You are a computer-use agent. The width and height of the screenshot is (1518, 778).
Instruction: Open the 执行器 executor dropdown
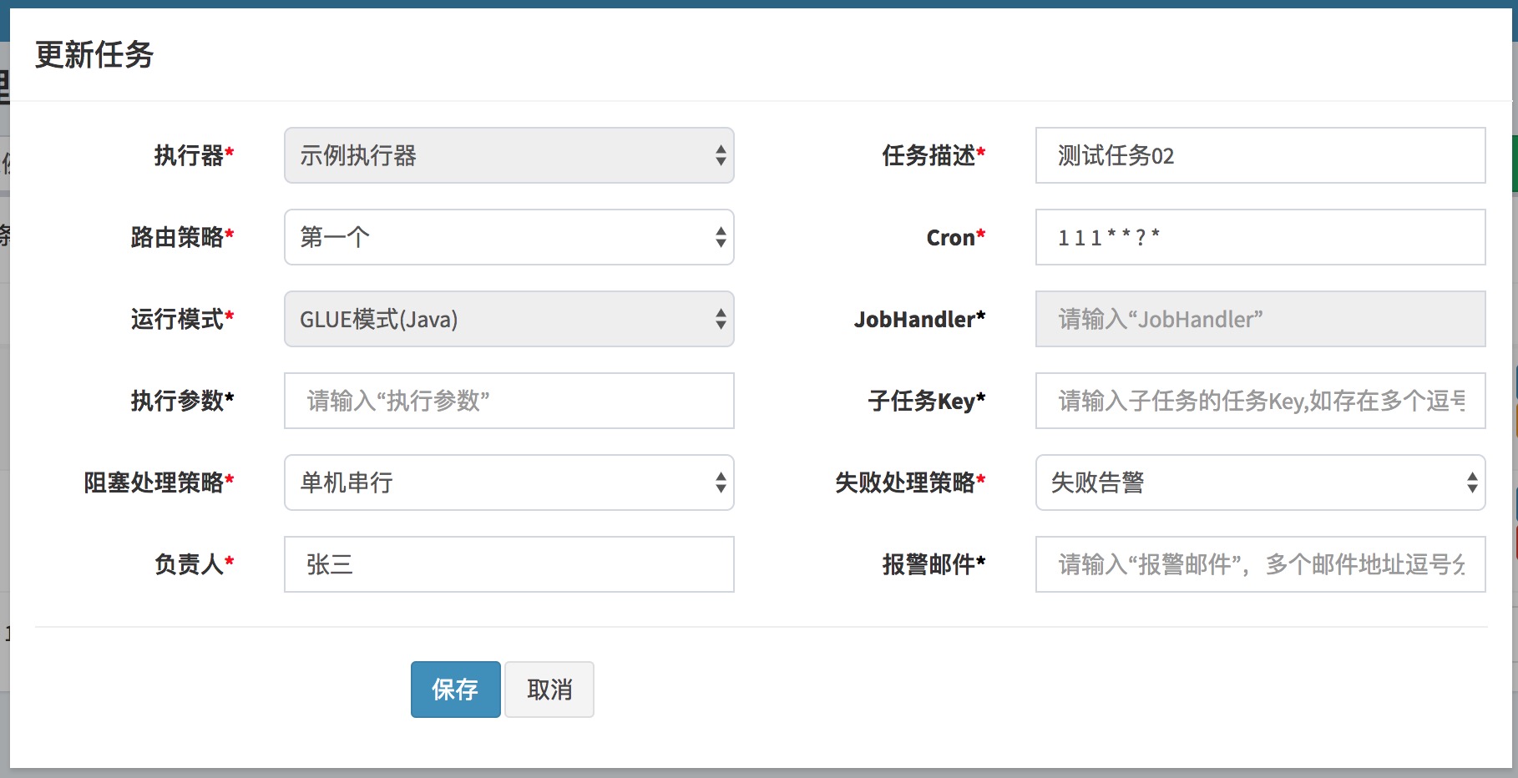509,155
